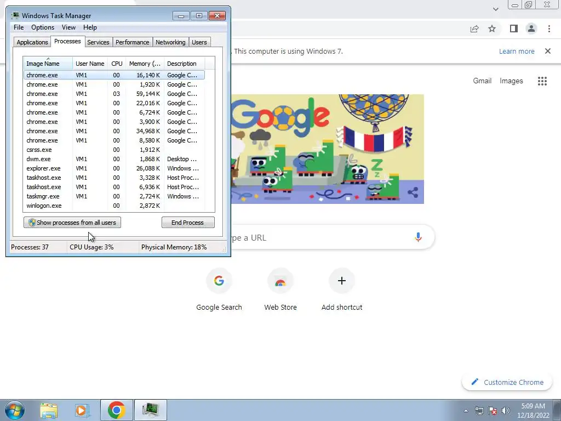Screen dimensions: 561x421
Task: Sort by CPU column header
Action: click(117, 64)
